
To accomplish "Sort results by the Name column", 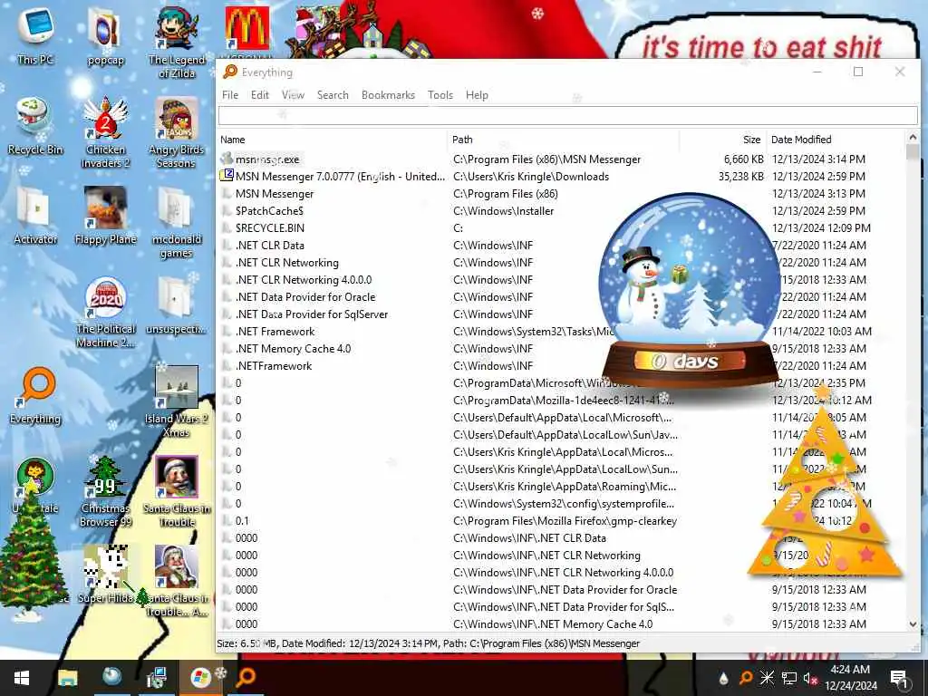I will [333, 140].
